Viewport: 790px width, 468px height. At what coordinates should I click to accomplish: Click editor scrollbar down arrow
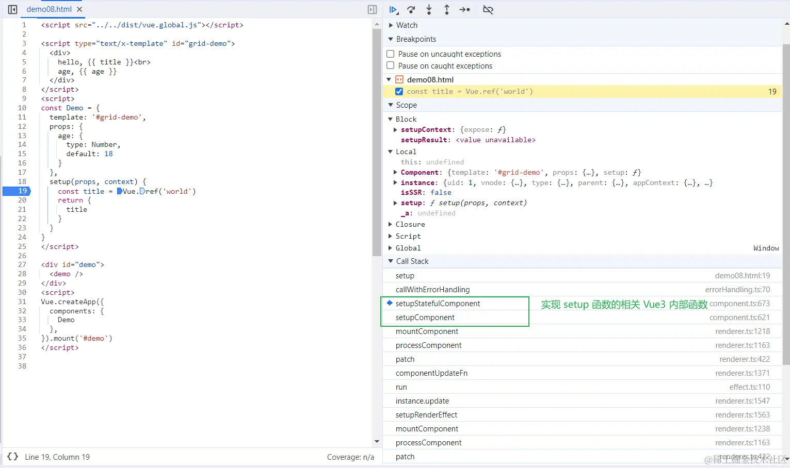point(377,442)
